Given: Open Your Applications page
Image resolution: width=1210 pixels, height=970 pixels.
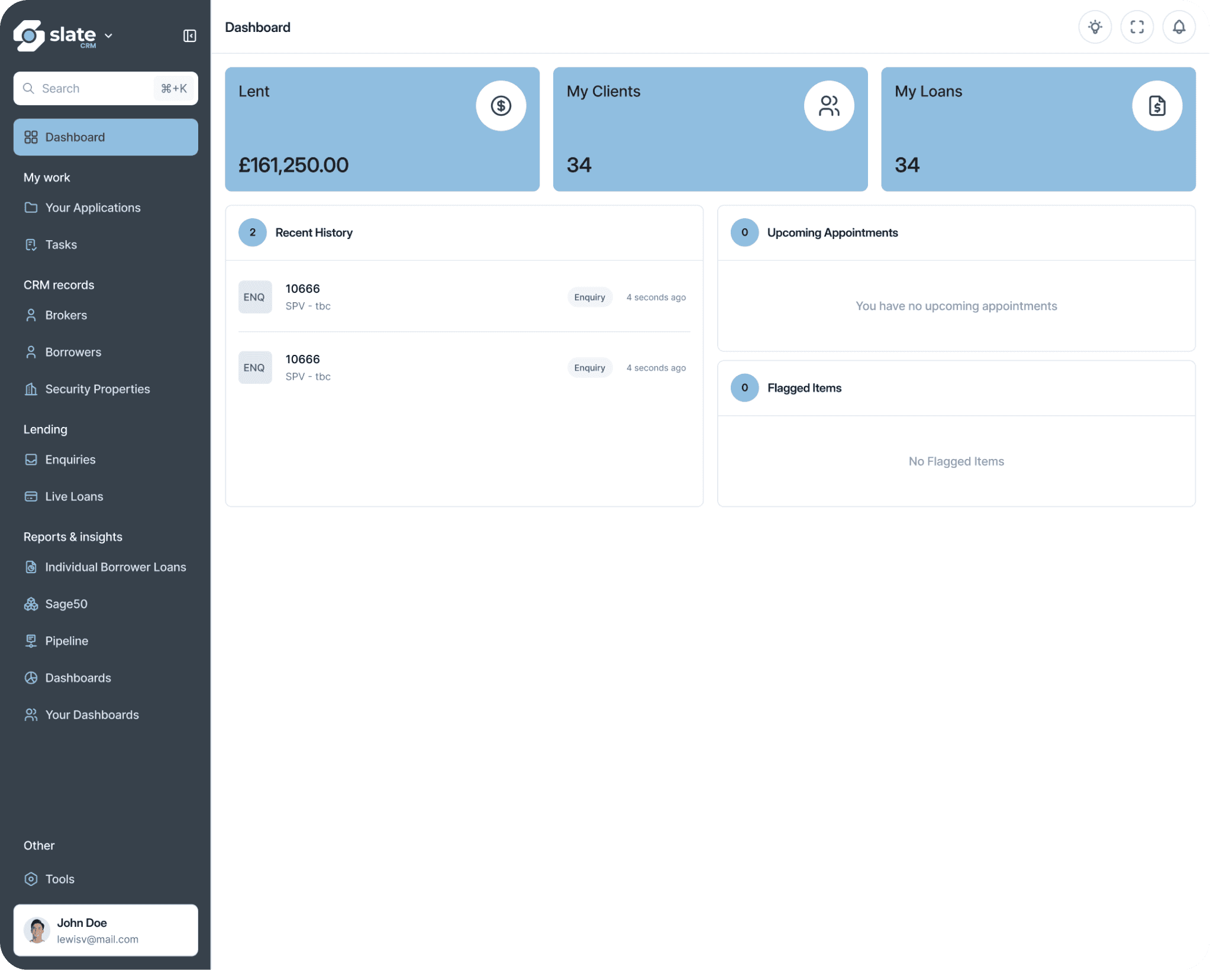Looking at the screenshot, I should 93,208.
